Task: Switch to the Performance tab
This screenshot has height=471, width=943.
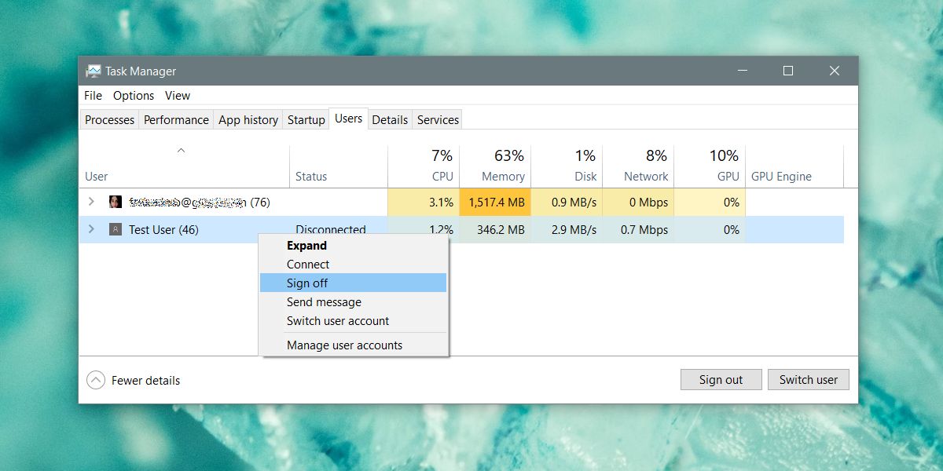Action: click(176, 119)
